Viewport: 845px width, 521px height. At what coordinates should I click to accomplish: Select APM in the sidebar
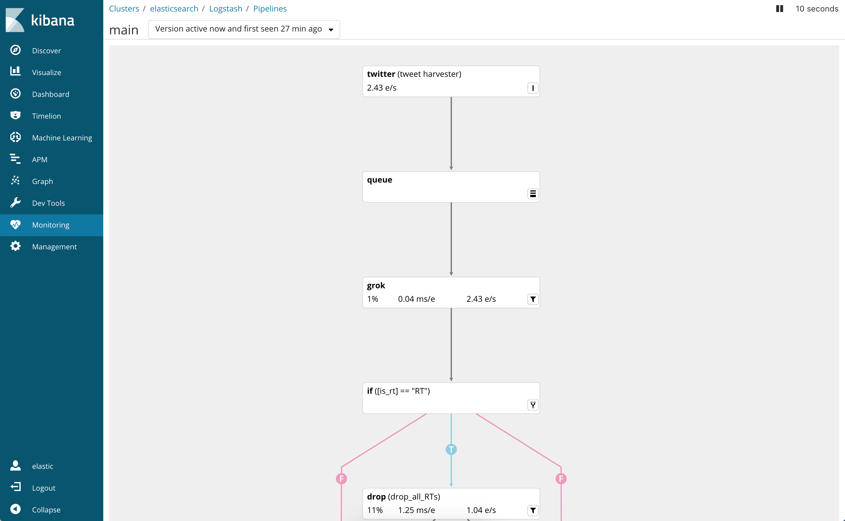(x=40, y=160)
